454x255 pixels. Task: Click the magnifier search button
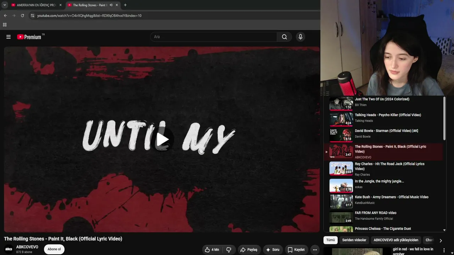coord(284,37)
